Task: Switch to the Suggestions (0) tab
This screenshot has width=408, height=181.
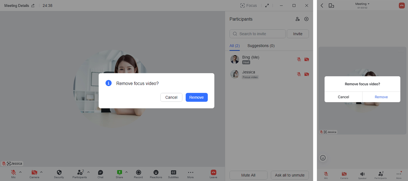Action: [261, 46]
